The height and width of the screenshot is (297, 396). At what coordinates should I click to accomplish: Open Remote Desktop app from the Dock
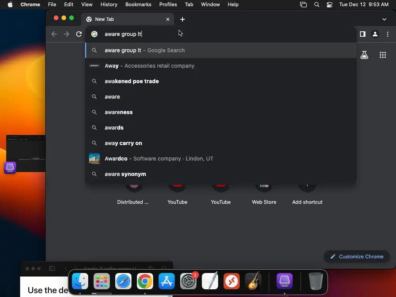232,281
